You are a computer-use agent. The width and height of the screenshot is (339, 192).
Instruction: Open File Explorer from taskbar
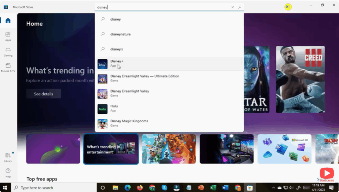coord(116,188)
